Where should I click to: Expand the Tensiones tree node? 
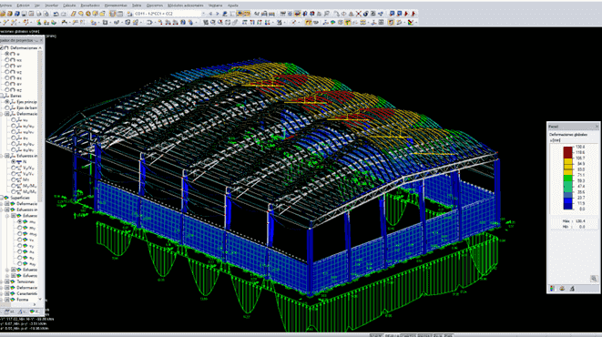pos(7,281)
